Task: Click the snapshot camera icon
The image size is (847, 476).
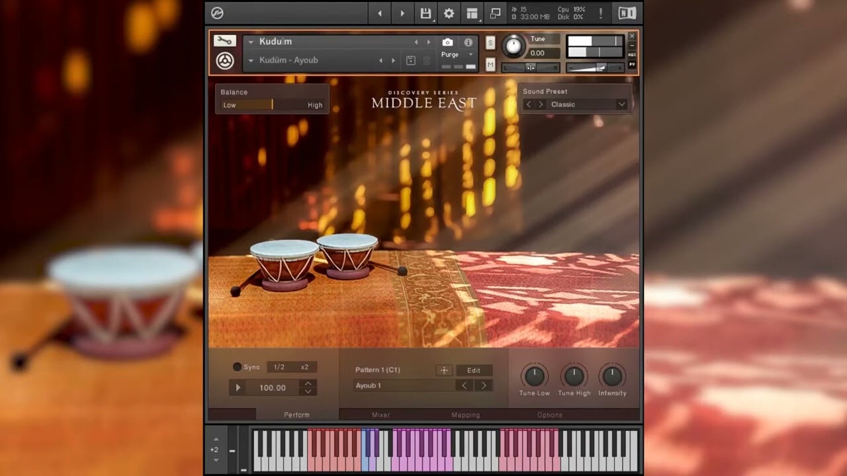Action: point(447,42)
